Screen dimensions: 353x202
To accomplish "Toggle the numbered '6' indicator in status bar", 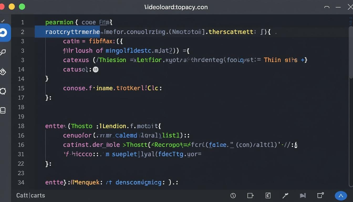I will tap(268, 196).
